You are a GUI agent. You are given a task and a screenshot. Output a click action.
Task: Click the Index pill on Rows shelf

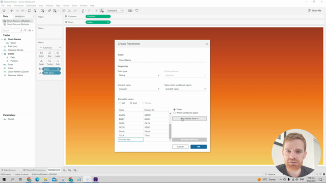tap(98, 22)
